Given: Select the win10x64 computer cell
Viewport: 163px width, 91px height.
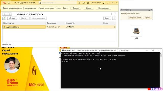Looking at the screenshot, I should (84, 27).
